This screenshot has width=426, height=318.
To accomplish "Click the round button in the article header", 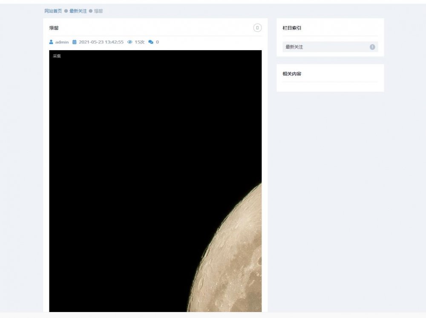I will click(x=257, y=28).
